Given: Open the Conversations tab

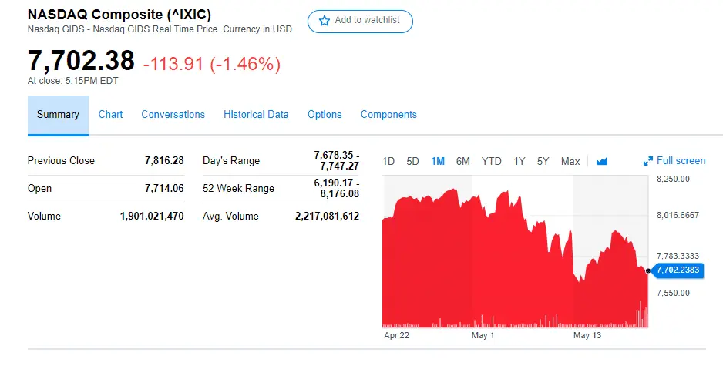Looking at the screenshot, I should 173,115.
